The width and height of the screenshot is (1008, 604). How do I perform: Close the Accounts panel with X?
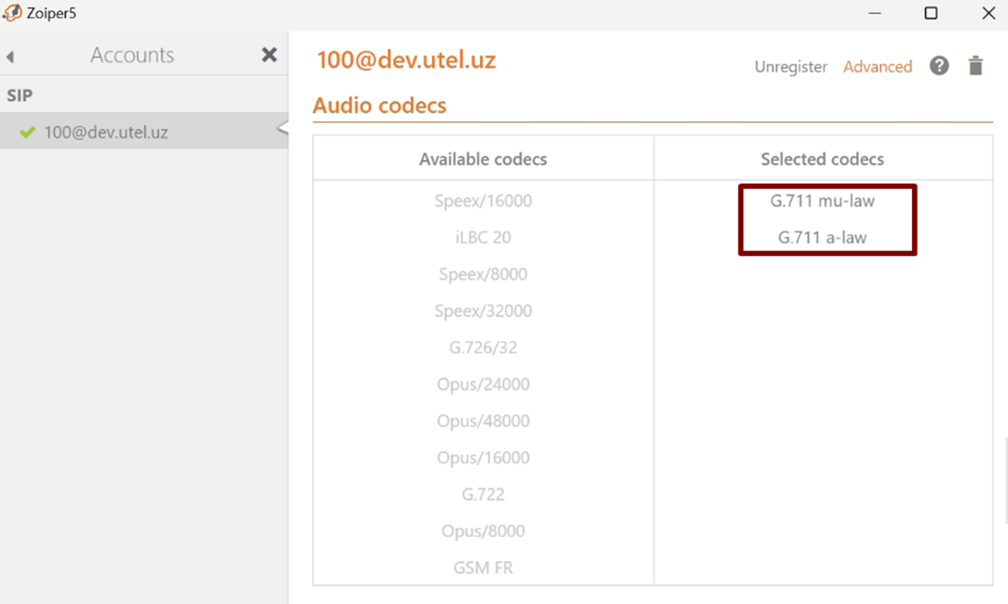click(x=269, y=55)
